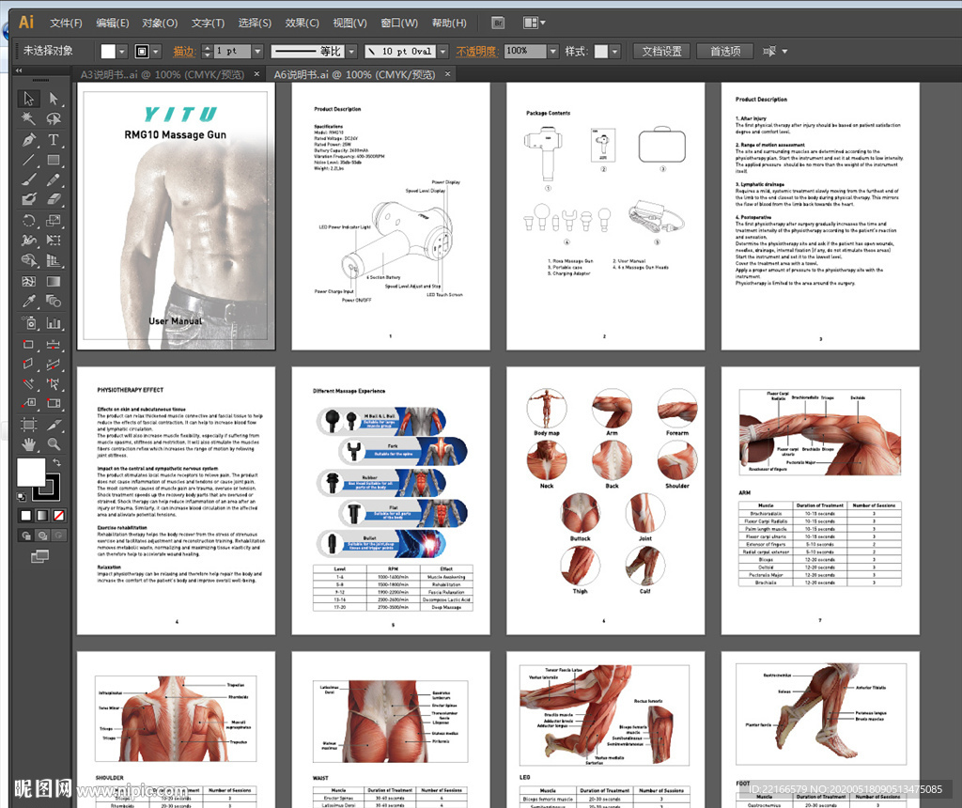Pick the Pencil tool
Image resolution: width=962 pixels, height=808 pixels.
54,179
